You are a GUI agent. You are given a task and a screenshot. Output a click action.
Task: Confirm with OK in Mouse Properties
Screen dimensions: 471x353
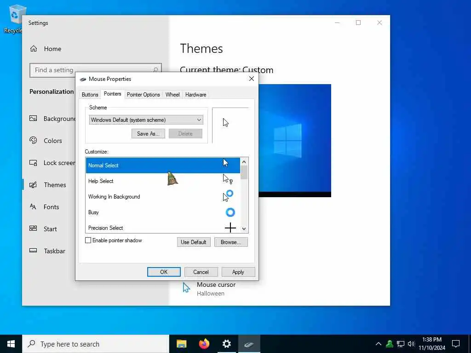coord(164,272)
